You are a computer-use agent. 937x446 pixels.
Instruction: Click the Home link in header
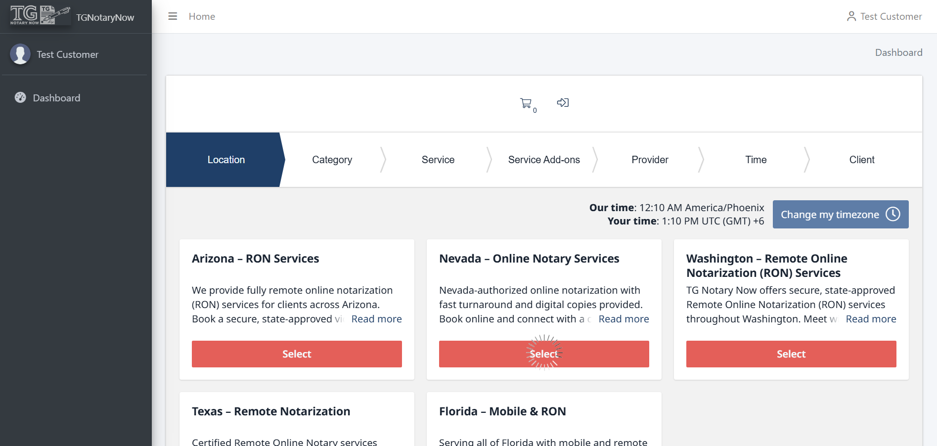(202, 16)
